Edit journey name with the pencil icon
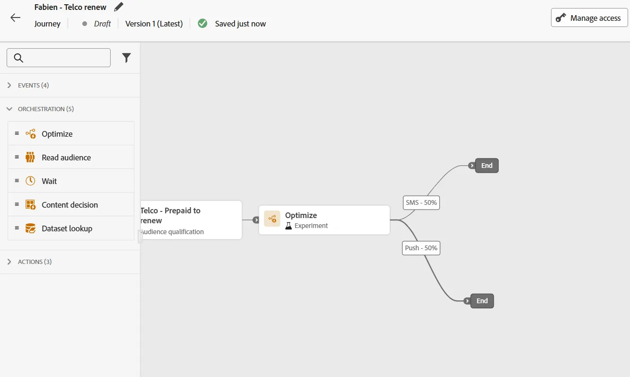Image resolution: width=630 pixels, height=377 pixels. click(119, 7)
